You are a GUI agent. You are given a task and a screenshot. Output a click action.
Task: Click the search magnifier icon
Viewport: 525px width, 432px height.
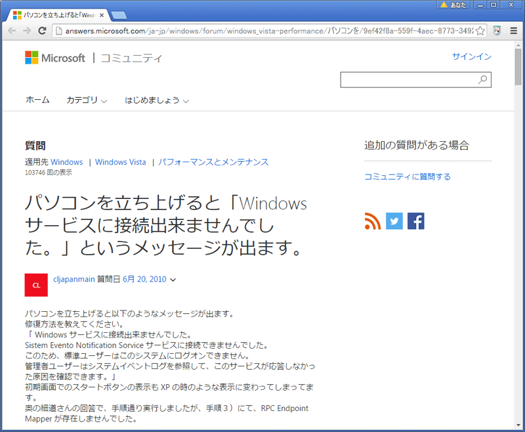[482, 79]
